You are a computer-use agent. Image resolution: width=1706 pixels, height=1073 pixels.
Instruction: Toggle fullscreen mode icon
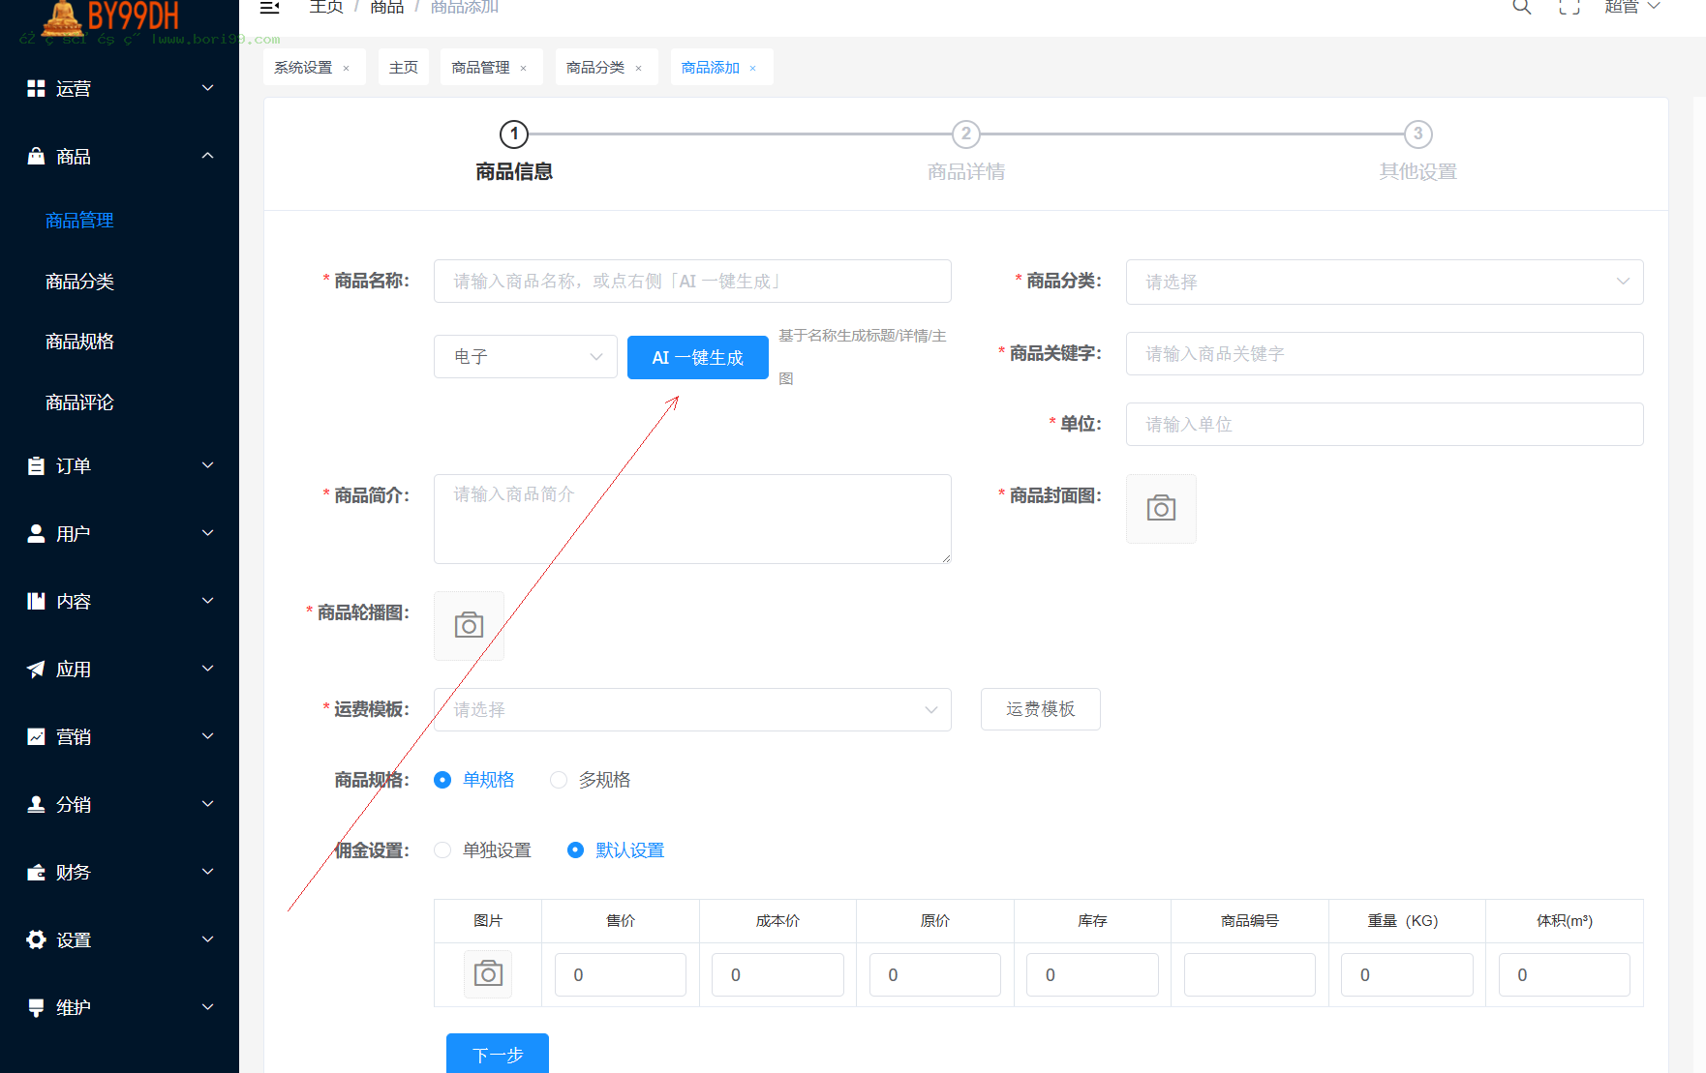click(x=1569, y=7)
